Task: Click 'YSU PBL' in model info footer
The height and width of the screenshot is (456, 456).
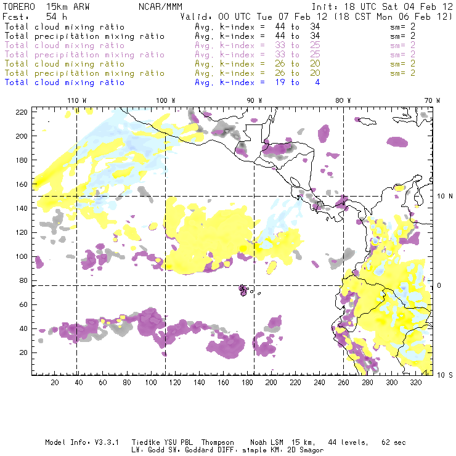Action: click(178, 442)
